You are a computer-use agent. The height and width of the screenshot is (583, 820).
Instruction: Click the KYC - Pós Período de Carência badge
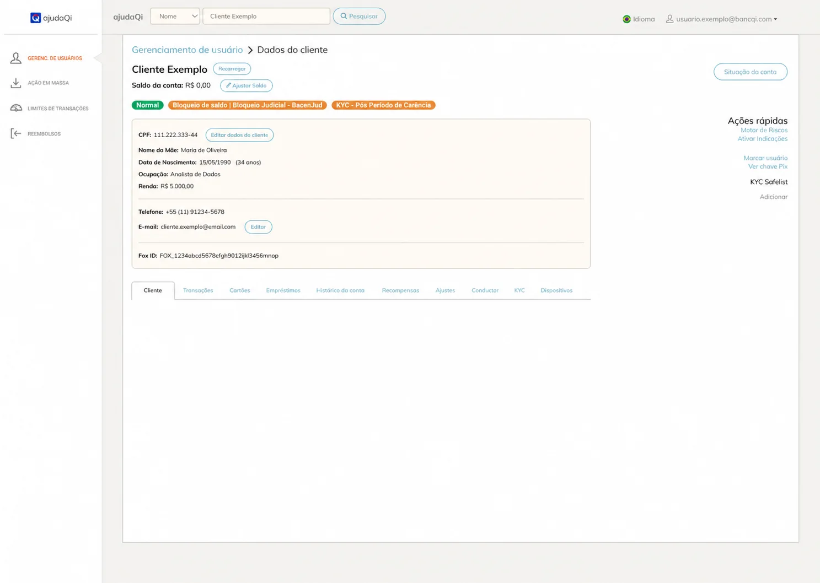click(383, 105)
